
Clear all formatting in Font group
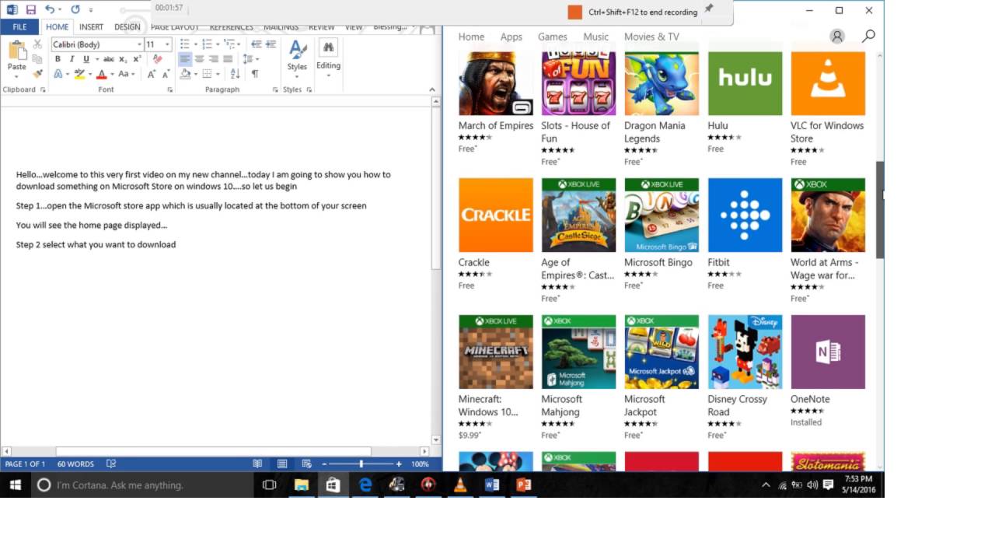tap(158, 59)
